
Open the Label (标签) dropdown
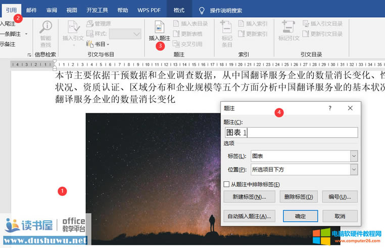[x=354, y=156]
